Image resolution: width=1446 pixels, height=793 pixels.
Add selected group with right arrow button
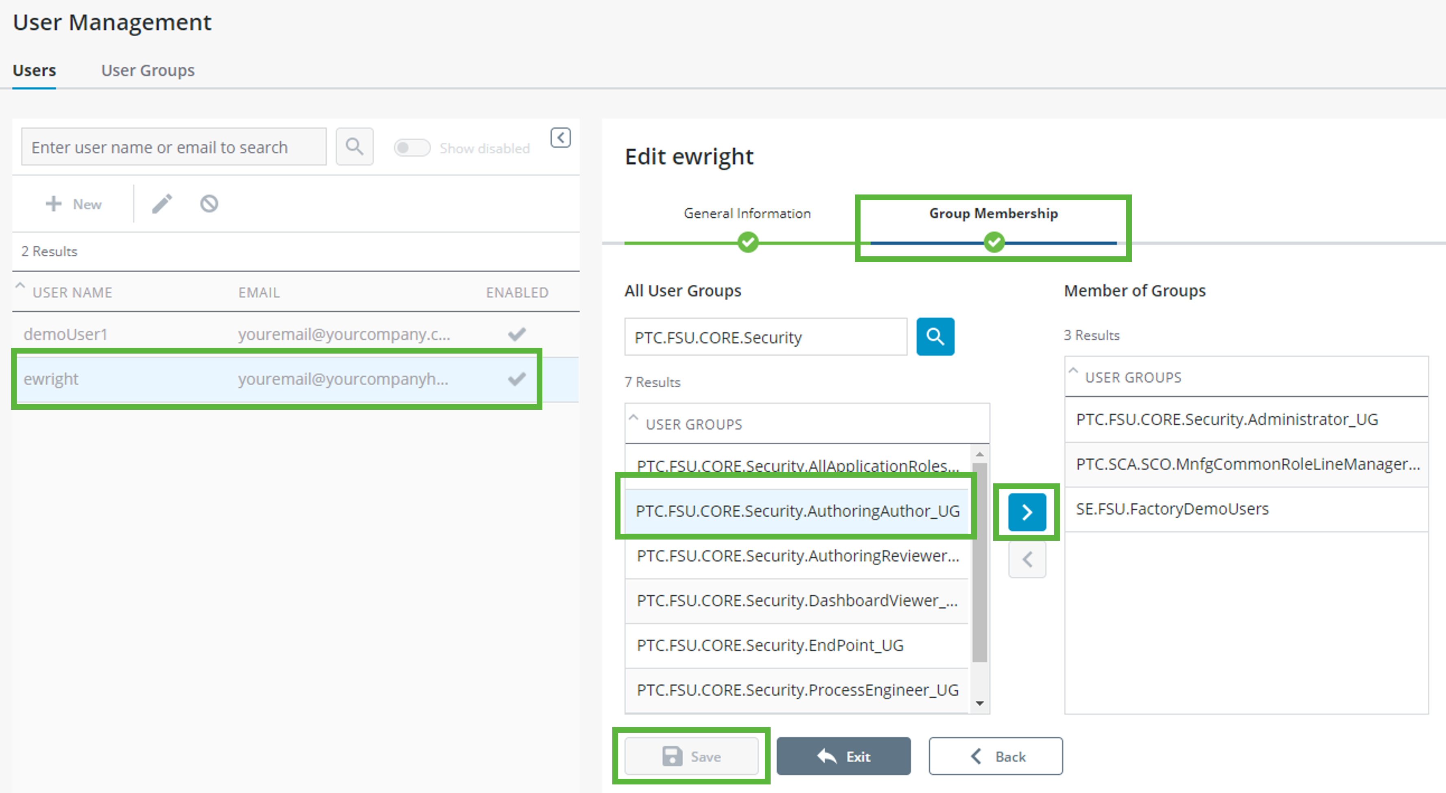click(x=1027, y=512)
